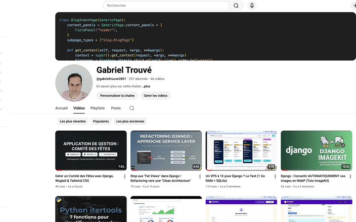Sort videos by Populaires

(x=101, y=121)
